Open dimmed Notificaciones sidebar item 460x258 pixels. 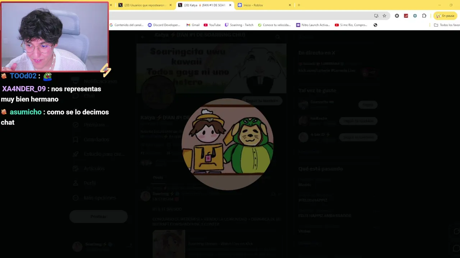96,81
